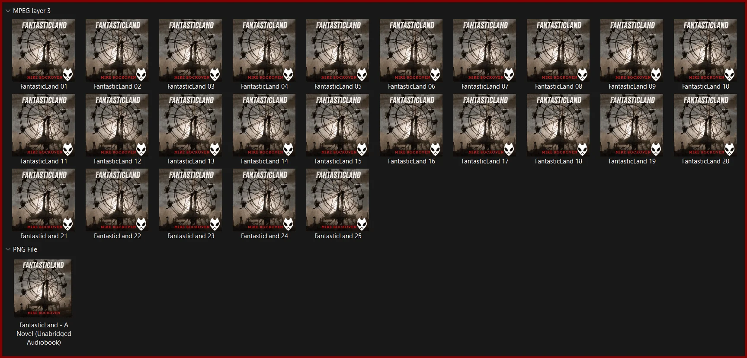Select the FantasticLand 18 audio file thumbnail
This screenshot has height=358, width=747.
coord(558,125)
